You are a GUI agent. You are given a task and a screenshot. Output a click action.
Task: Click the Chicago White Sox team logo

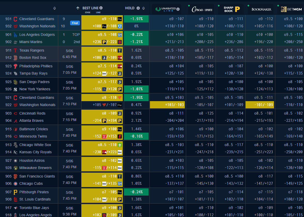point(16,145)
